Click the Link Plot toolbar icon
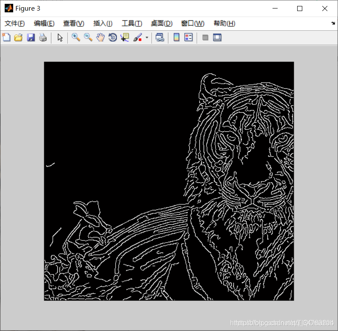338x331 pixels. [160, 37]
